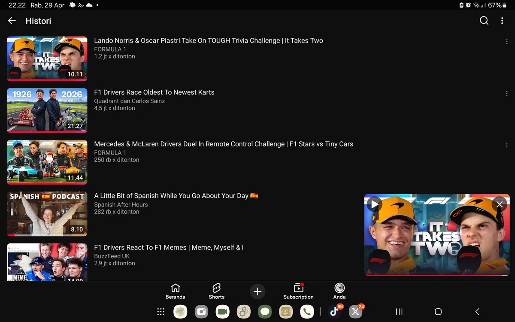Screen dimensions: 515x322
Task: Open the X app from the taskbar
Action: pos(355,312)
